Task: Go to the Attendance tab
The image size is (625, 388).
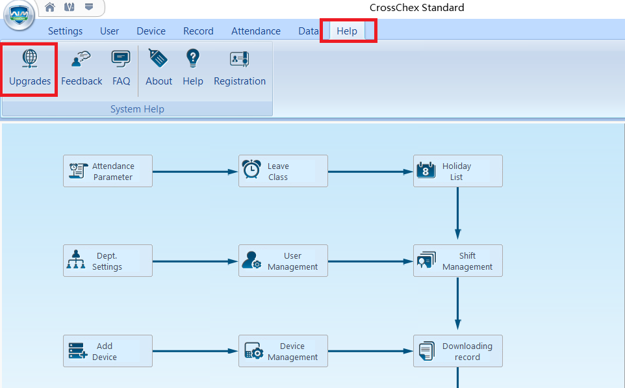Action: pyautogui.click(x=256, y=31)
